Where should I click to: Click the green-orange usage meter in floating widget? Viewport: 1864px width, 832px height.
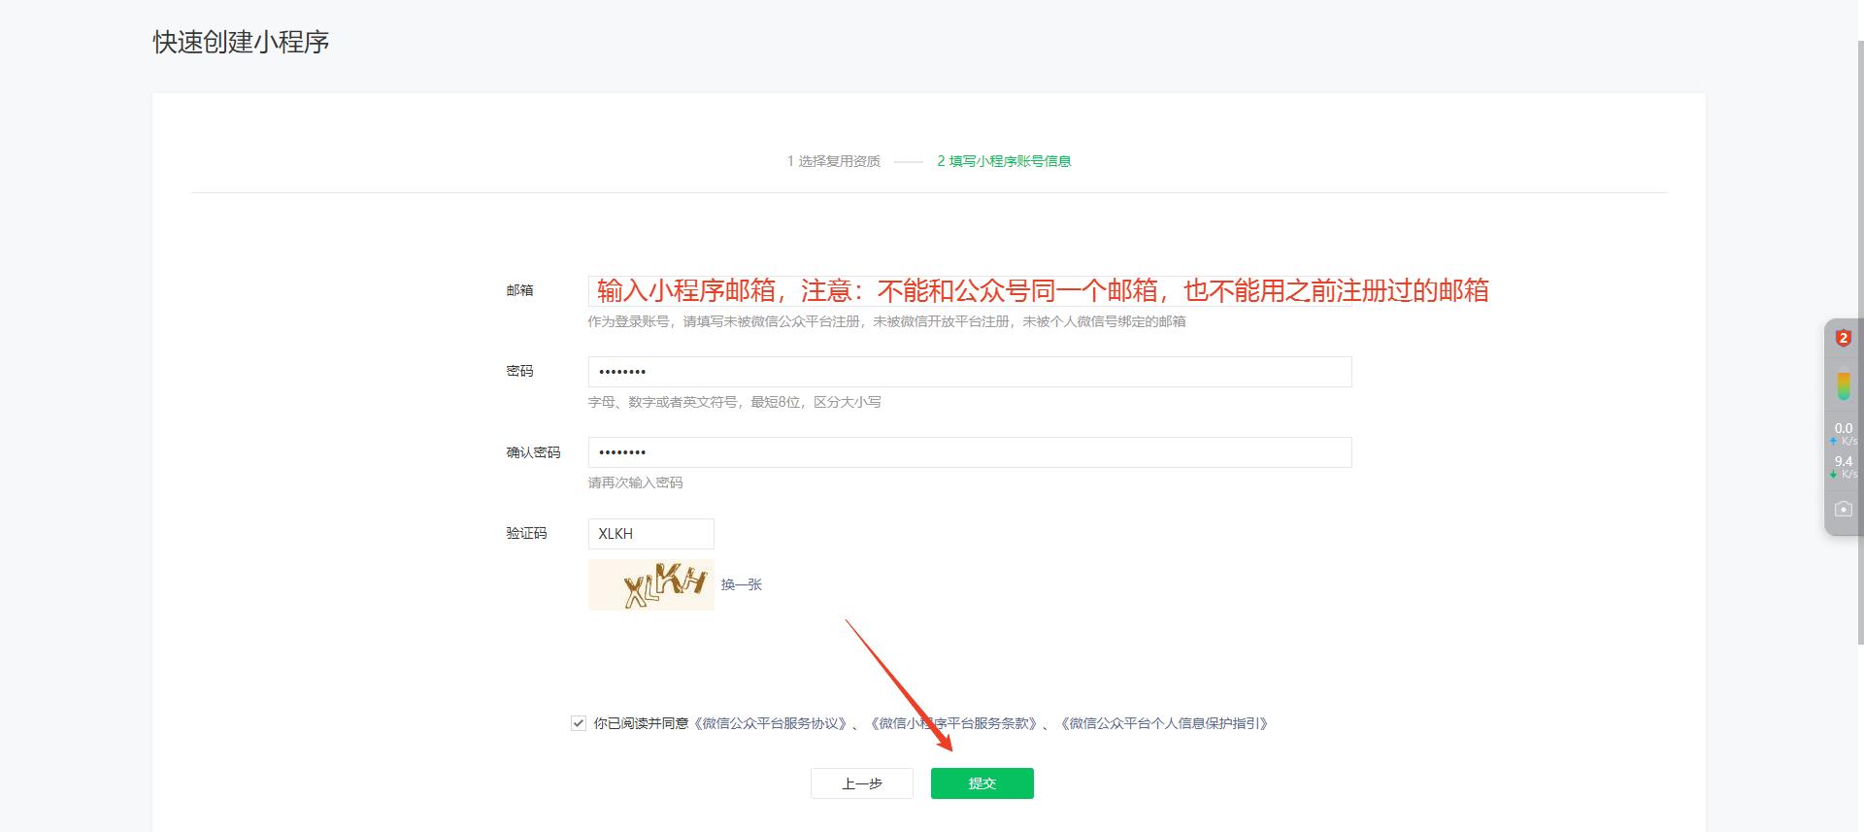click(1843, 385)
